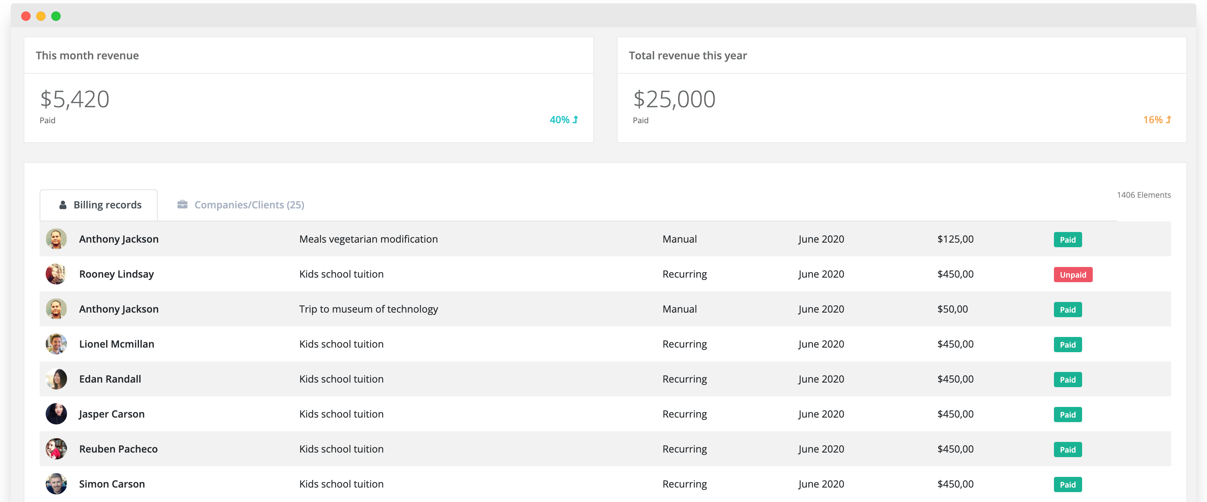Click Edan Randall's avatar

point(56,379)
